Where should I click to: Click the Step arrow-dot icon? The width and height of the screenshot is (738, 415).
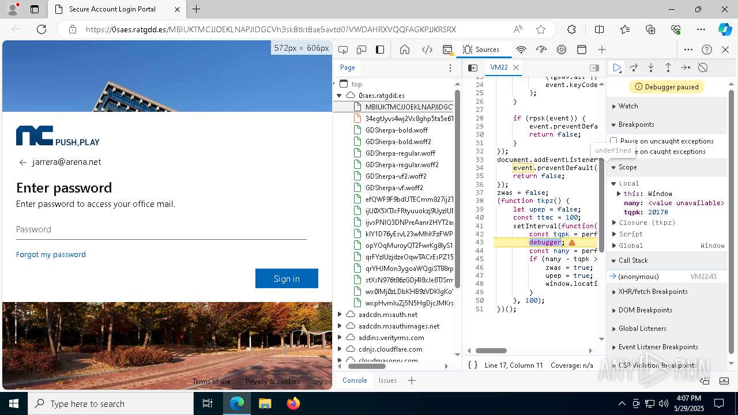(x=686, y=67)
